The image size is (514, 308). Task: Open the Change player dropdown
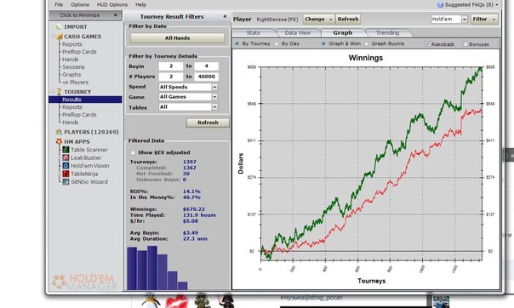click(318, 20)
